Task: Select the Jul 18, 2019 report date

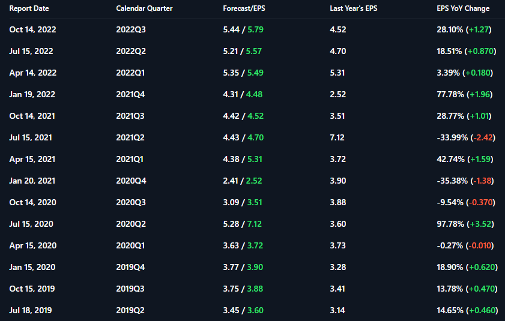Action: click(31, 310)
